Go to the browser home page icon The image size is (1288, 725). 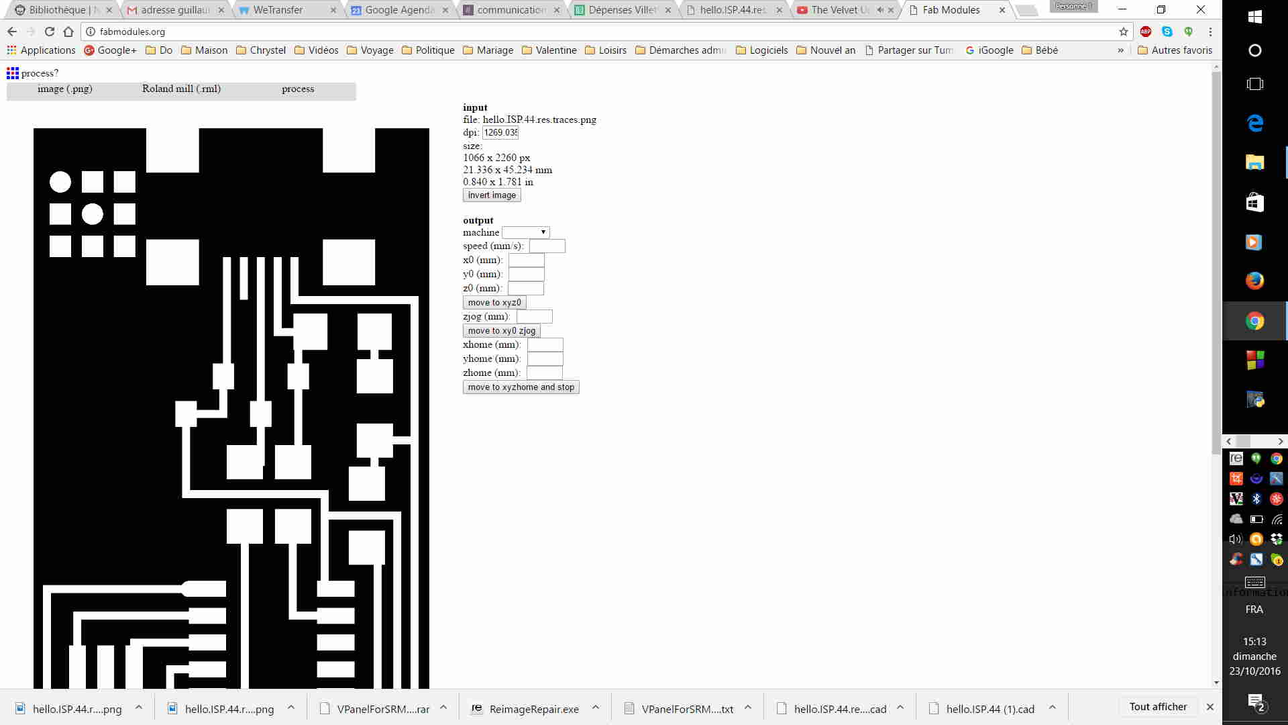click(x=68, y=32)
